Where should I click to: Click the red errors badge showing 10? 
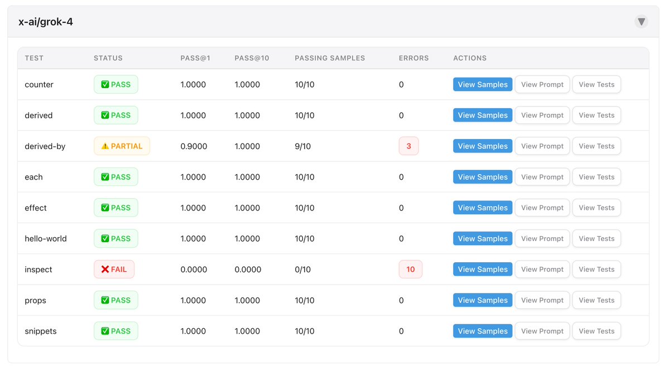coord(411,270)
